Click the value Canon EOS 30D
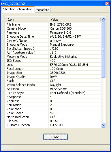Screen dimensions: 111x152 point(61,28)
